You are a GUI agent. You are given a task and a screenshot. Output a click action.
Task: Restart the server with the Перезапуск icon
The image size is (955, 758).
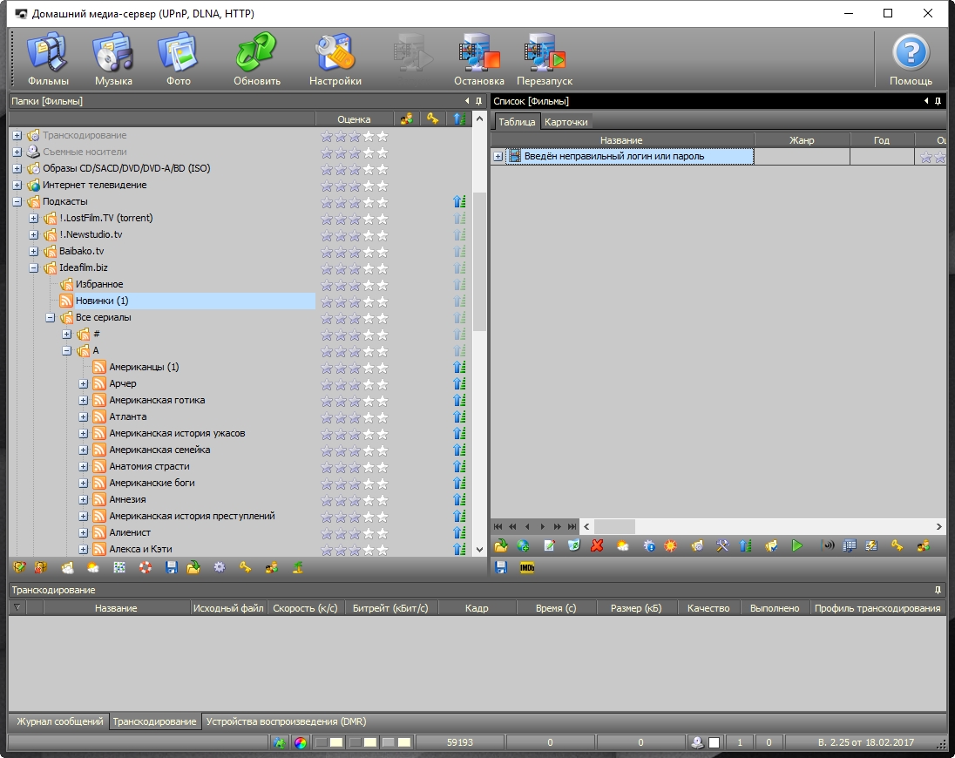click(x=545, y=59)
